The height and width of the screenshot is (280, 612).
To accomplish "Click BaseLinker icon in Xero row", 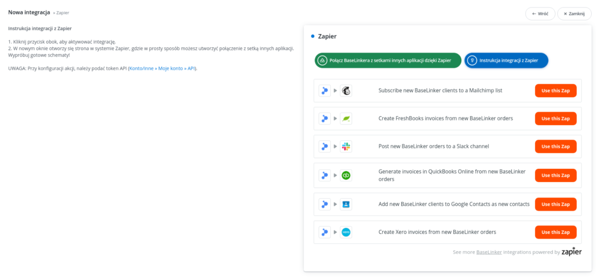I will click(x=324, y=232).
